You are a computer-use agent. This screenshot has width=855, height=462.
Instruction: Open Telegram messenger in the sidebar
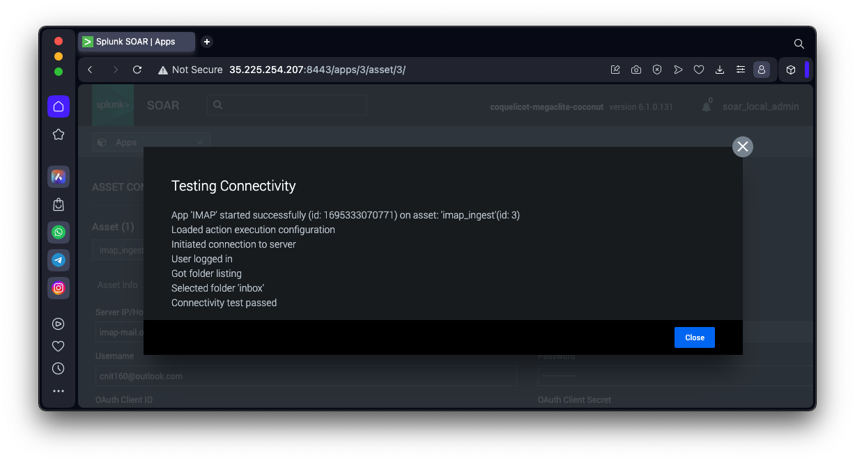59,260
